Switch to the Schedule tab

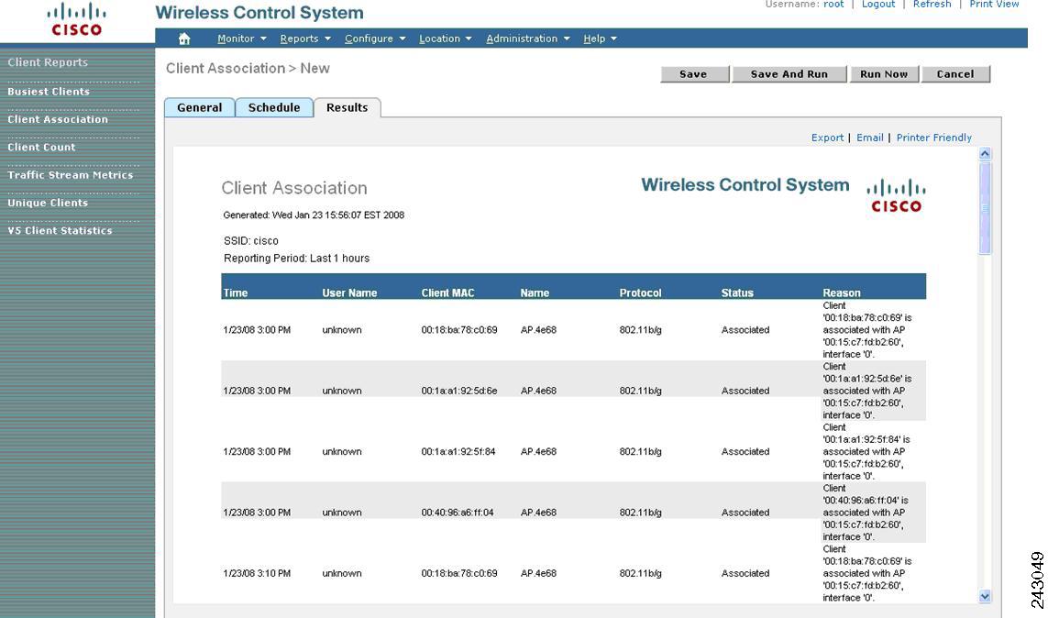(274, 107)
